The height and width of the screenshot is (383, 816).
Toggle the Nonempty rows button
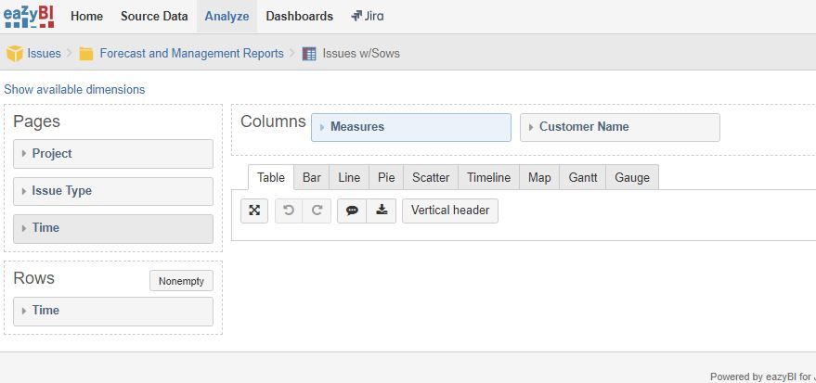[181, 281]
